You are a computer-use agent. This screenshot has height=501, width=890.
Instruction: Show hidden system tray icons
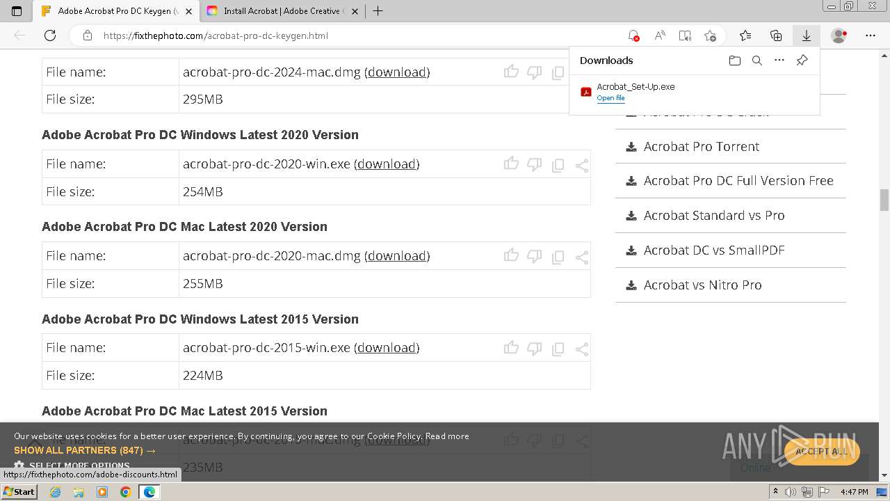click(x=775, y=492)
